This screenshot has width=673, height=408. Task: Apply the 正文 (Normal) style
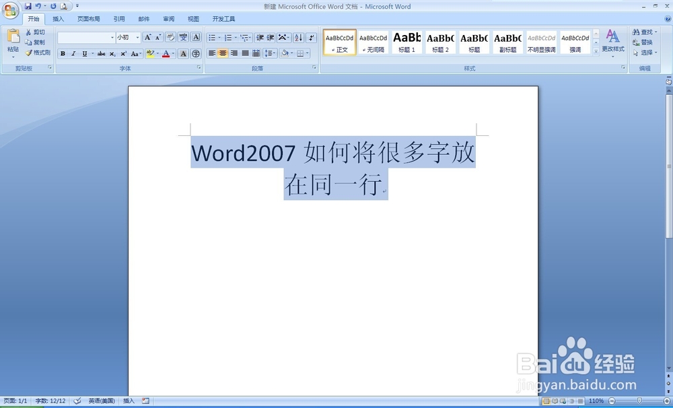click(339, 42)
